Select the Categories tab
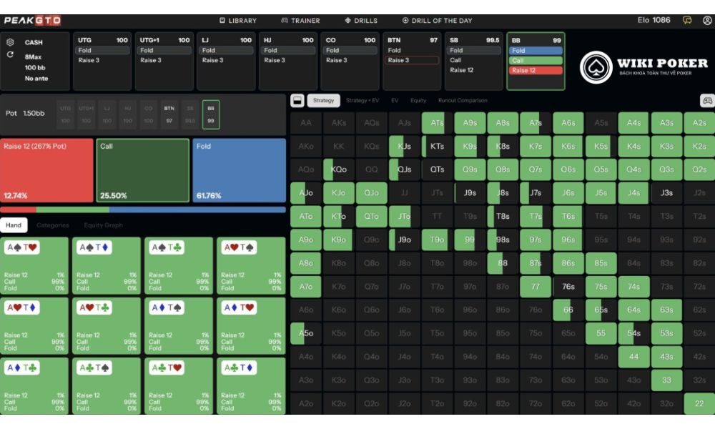This screenshot has height=429, width=715. [x=52, y=225]
